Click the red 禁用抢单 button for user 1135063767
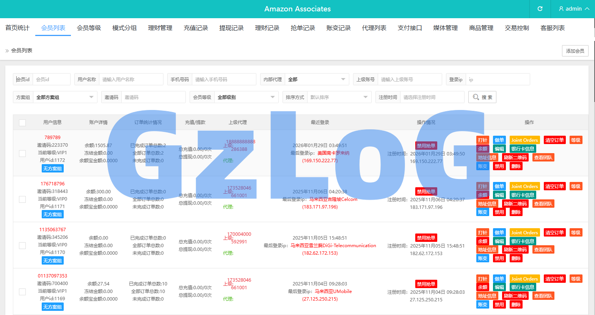 point(426,238)
